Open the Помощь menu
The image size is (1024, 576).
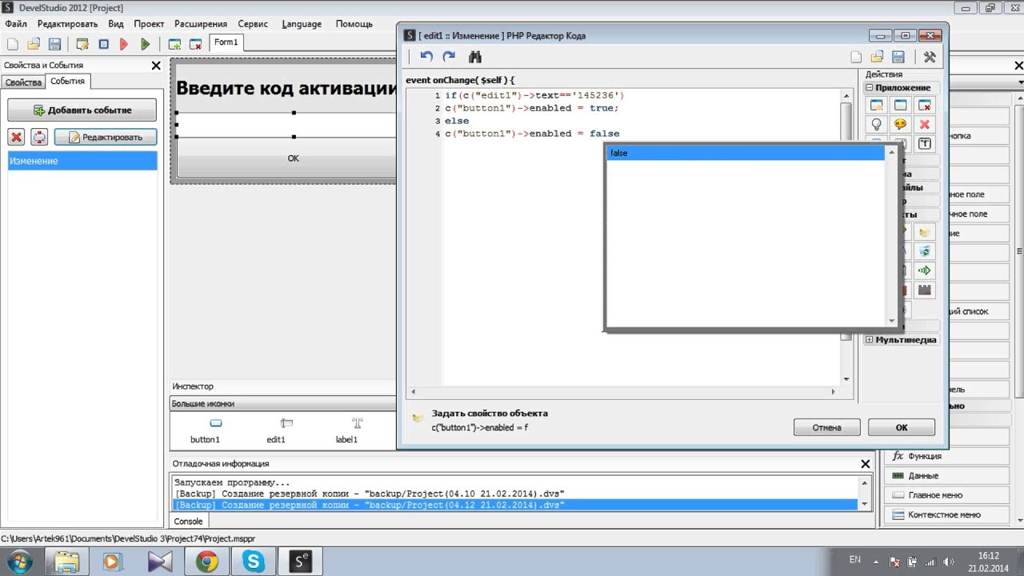pos(354,24)
